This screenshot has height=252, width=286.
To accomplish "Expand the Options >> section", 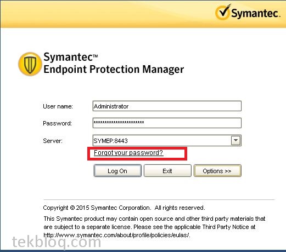I will click(217, 171).
